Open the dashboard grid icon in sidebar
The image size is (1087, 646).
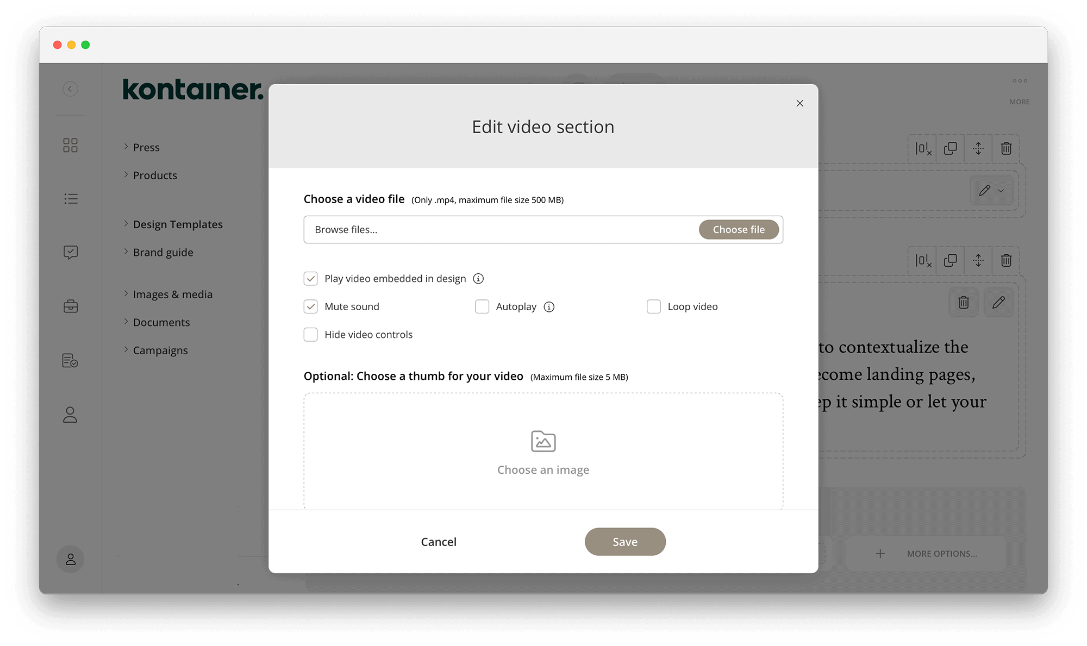pyautogui.click(x=70, y=145)
